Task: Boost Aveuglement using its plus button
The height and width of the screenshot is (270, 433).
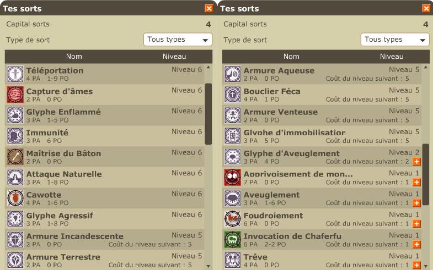Action: tap(416, 203)
